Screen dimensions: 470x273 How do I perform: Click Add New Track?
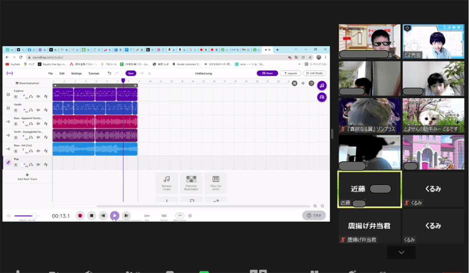[x=27, y=177]
